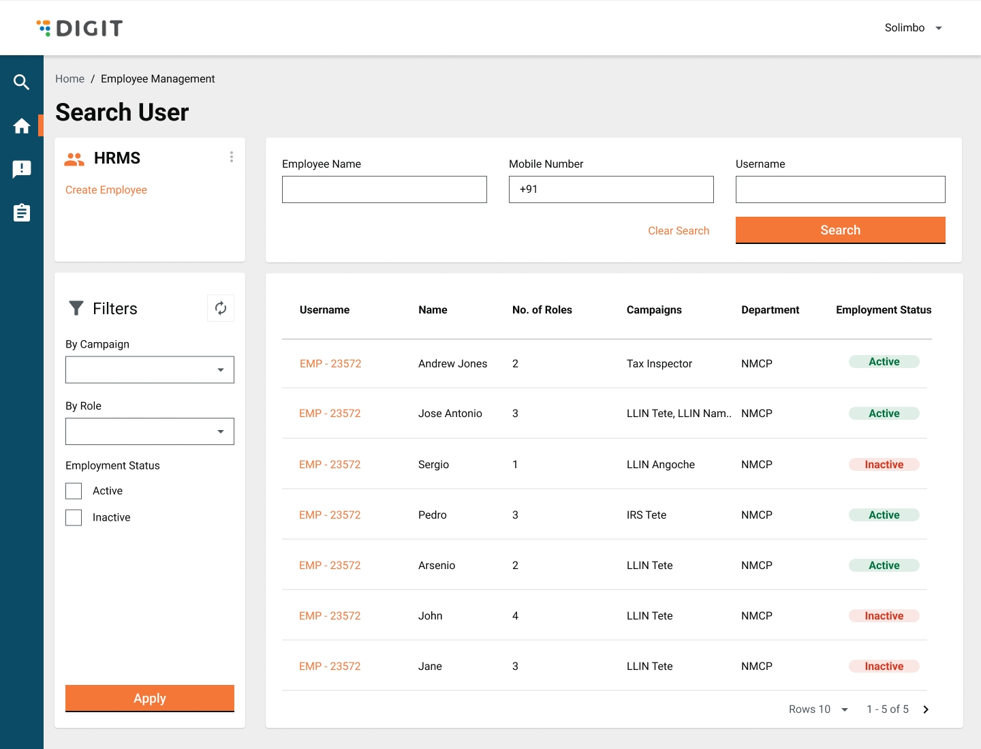Expand the By Campaign dropdown
Viewport: 981px width, 749px height.
150,370
